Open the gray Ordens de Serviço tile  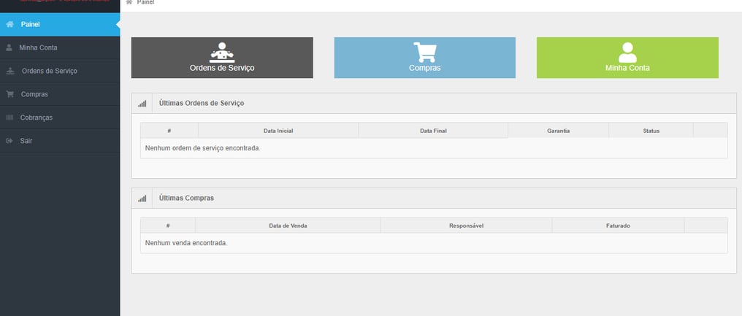point(222,58)
